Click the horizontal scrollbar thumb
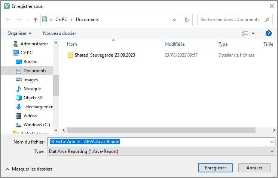Screen dimensions: 278x178 161,130
